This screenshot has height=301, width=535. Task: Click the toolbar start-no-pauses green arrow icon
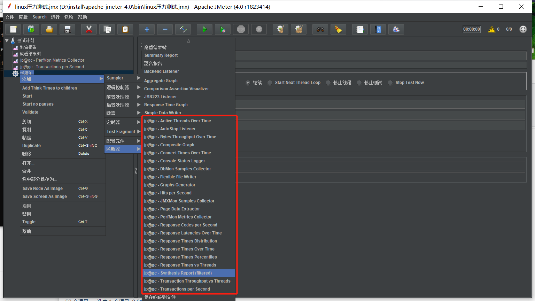click(x=223, y=30)
